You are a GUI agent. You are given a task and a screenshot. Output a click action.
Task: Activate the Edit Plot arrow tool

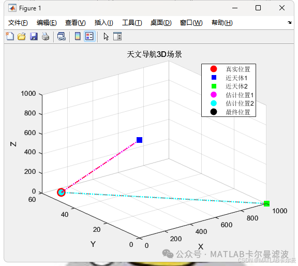pos(106,36)
